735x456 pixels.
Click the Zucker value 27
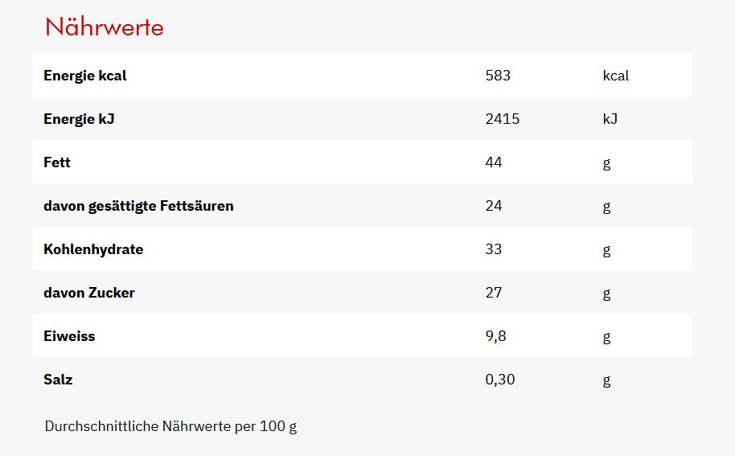494,293
